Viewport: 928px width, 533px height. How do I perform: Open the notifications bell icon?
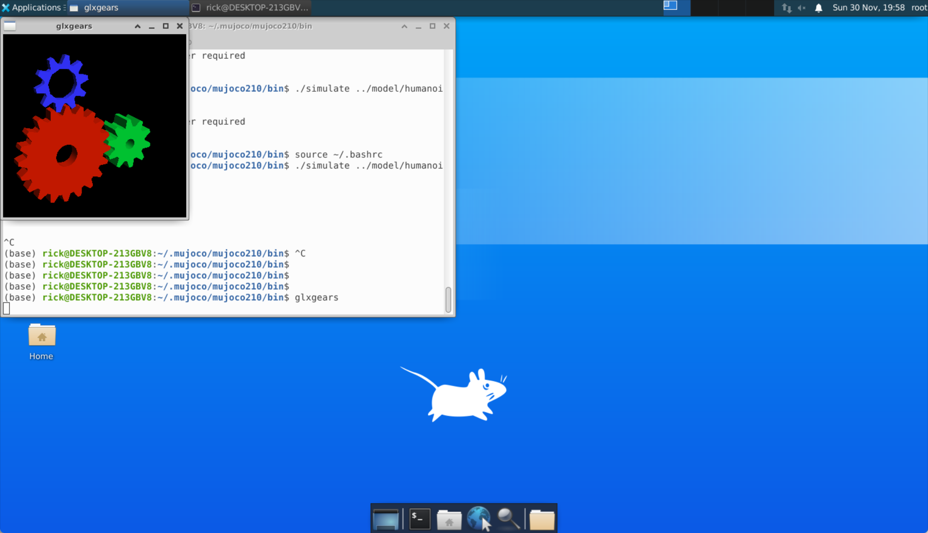coord(819,8)
